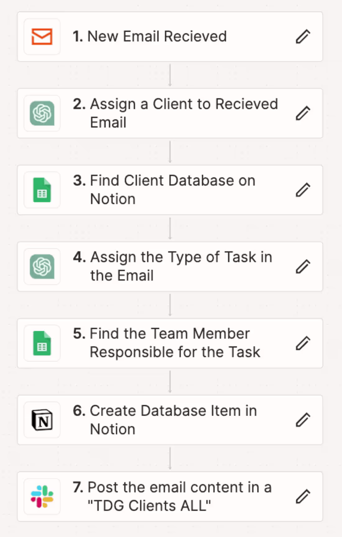The image size is (342, 537).
Task: Open the Post email content to TDG Clients card
Action: pos(170,497)
